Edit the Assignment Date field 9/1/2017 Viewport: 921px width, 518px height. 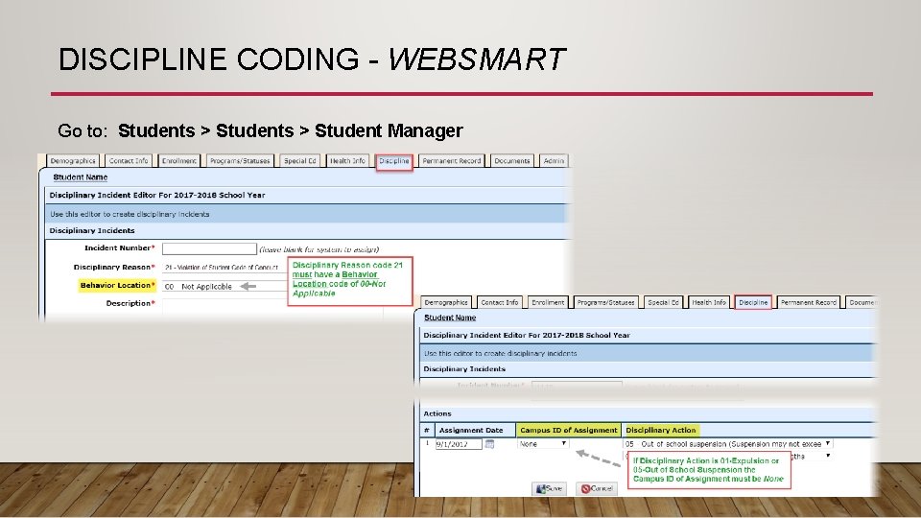(x=459, y=444)
